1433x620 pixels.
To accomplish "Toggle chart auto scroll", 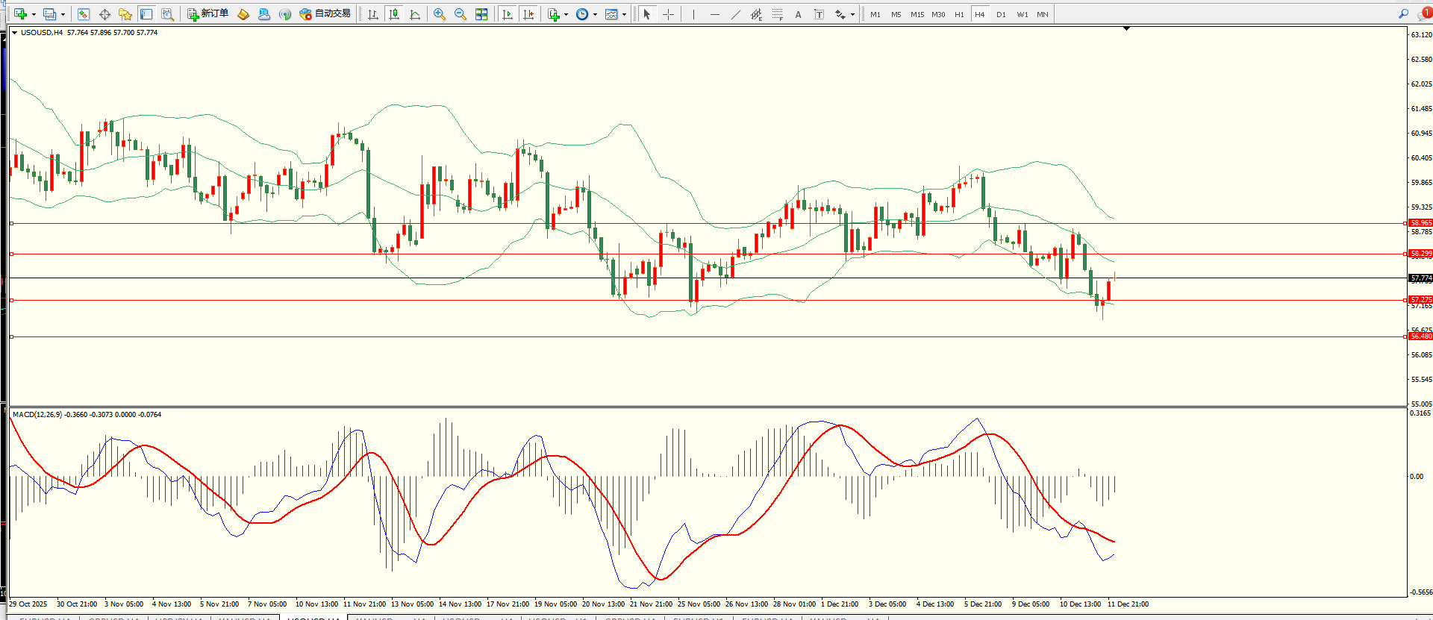I will [508, 14].
